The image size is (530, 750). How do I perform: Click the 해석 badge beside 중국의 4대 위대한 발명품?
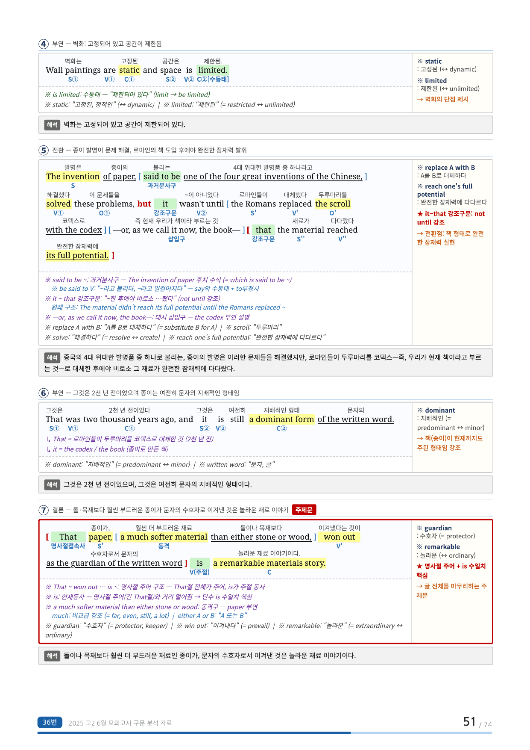[52, 357]
